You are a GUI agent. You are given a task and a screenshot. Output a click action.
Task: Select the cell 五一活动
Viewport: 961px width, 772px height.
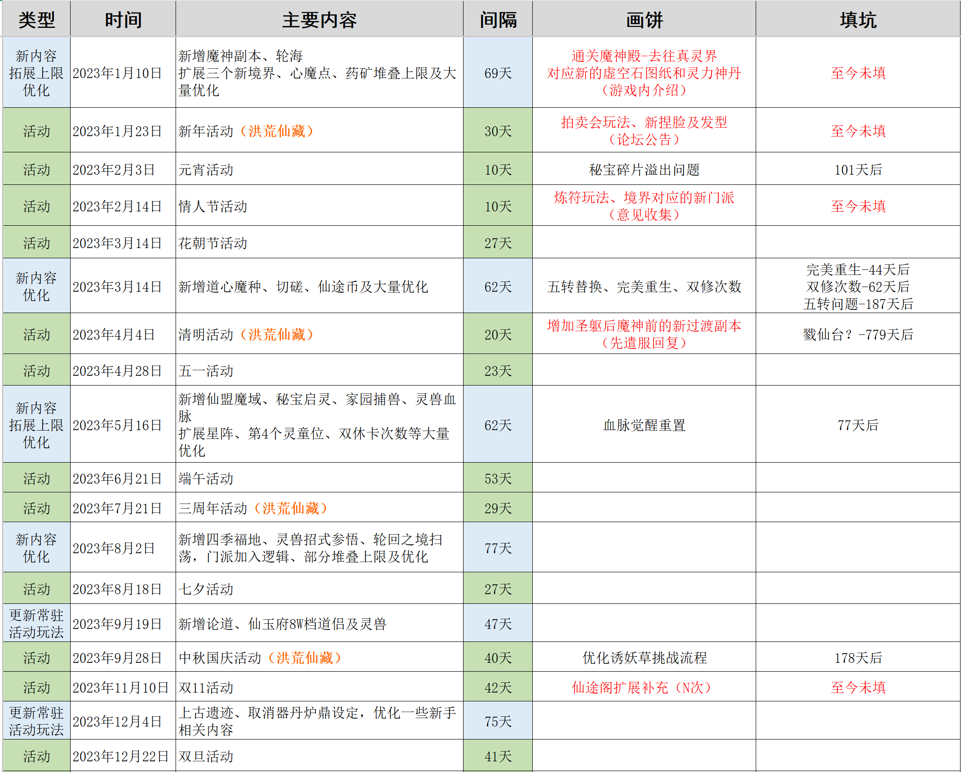point(320,370)
